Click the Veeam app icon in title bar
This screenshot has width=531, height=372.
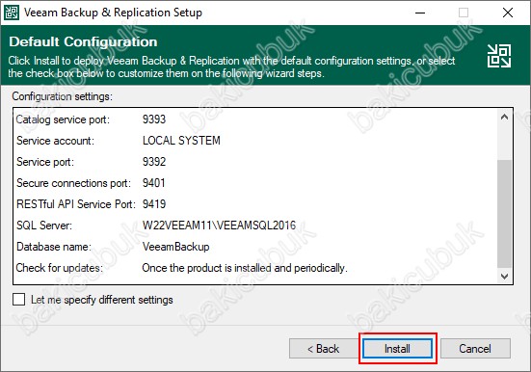(12, 13)
